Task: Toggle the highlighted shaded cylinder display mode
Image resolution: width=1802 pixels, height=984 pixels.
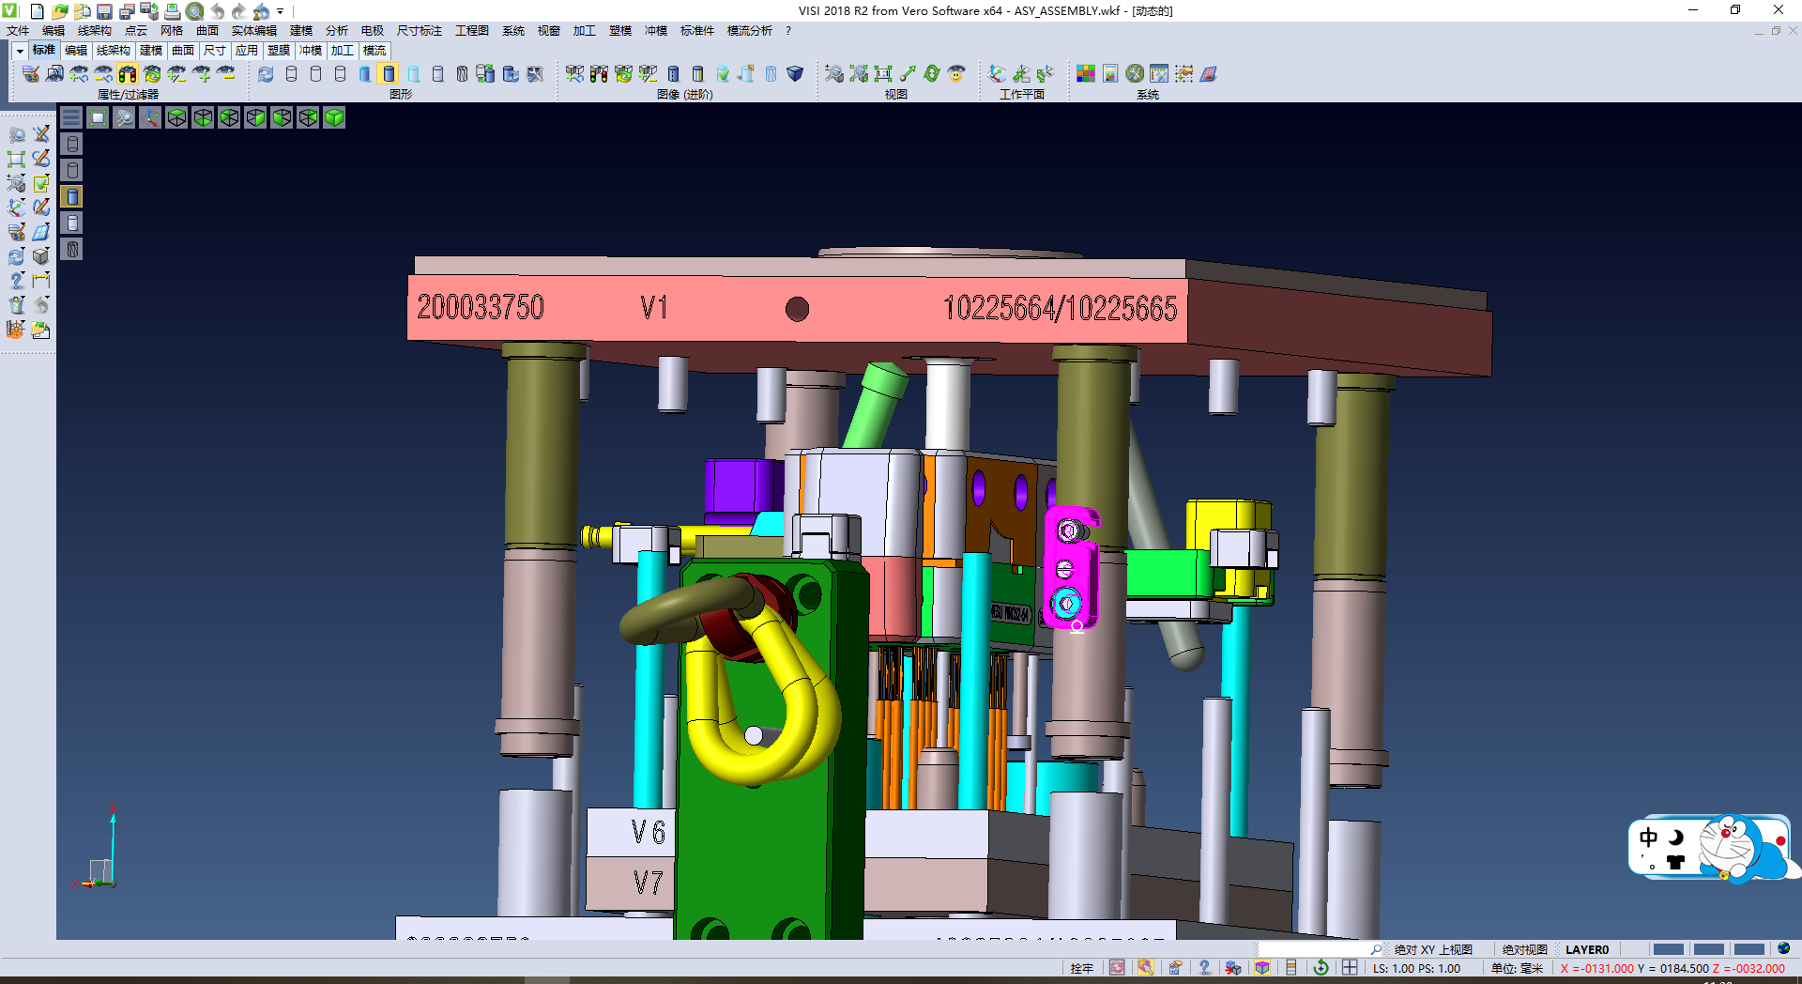Action: click(x=389, y=73)
